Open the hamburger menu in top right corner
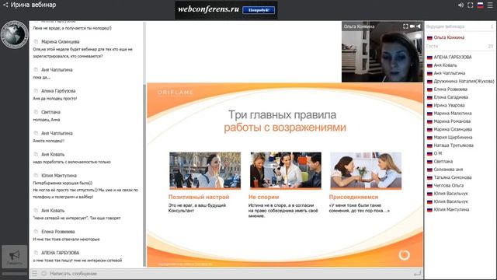The height and width of the screenshot is (280, 497). [x=490, y=5]
